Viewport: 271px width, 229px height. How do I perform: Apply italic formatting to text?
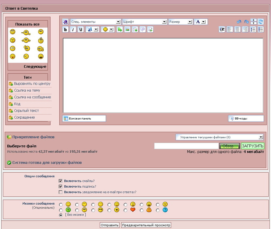pyautogui.click(x=73, y=29)
